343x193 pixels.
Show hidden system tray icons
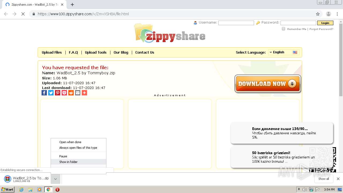pyautogui.click(x=299, y=190)
